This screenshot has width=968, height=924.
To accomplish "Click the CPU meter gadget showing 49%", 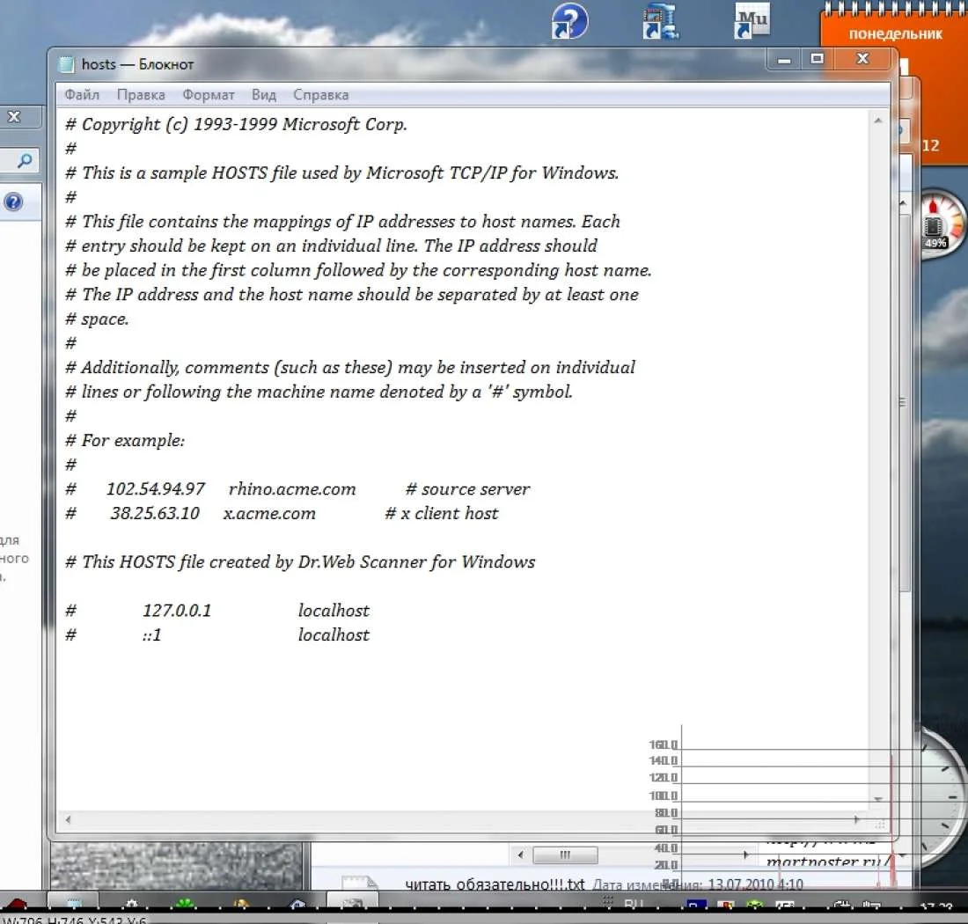I will click(938, 225).
